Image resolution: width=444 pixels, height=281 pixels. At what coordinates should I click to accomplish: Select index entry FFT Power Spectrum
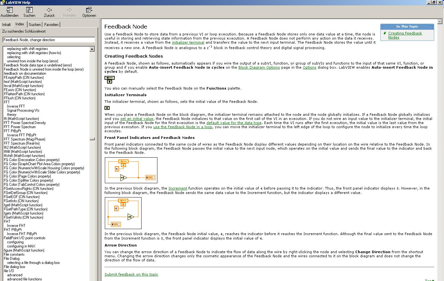coord(20,127)
